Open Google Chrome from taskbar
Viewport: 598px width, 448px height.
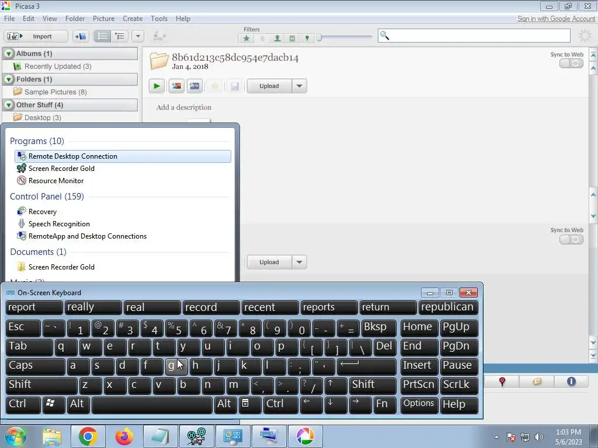point(88,436)
